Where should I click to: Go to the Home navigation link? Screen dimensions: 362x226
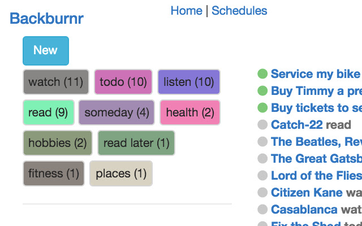[186, 11]
